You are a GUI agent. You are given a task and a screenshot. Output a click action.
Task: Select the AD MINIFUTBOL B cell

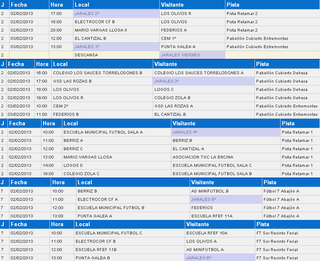tap(226, 191)
